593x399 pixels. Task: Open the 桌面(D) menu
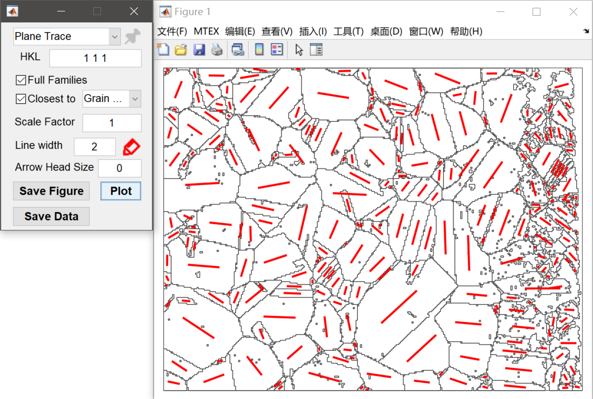point(386,31)
